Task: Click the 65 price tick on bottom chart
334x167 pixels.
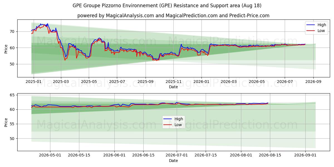Action: point(12,95)
